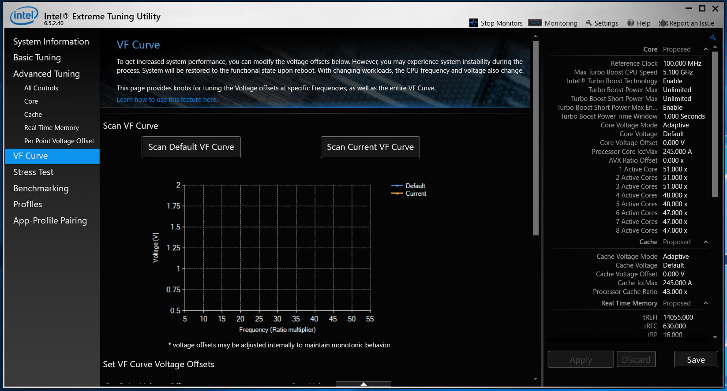
Task: Click right panel scrollbar down arrow
Action: tap(715, 338)
